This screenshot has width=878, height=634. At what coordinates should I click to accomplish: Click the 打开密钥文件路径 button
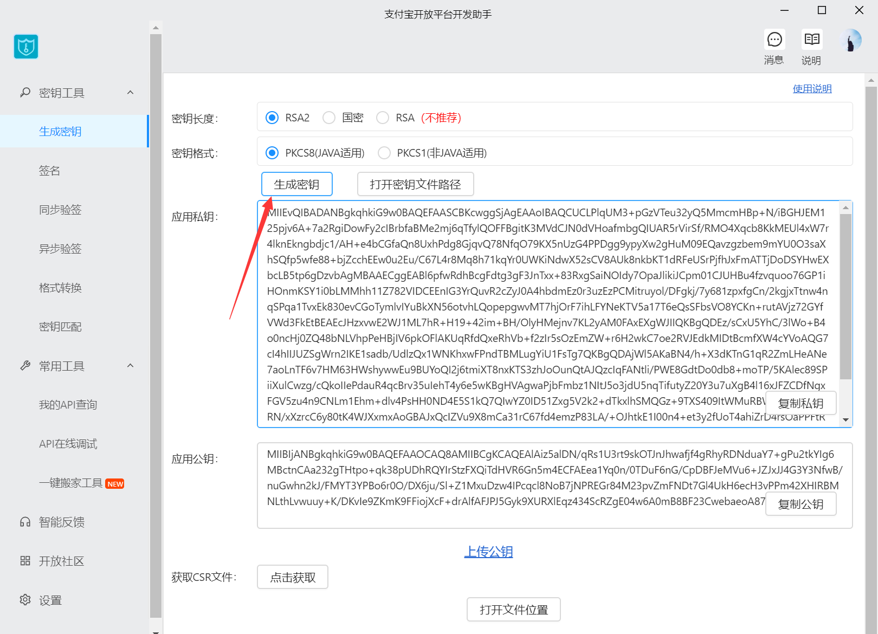coord(415,184)
